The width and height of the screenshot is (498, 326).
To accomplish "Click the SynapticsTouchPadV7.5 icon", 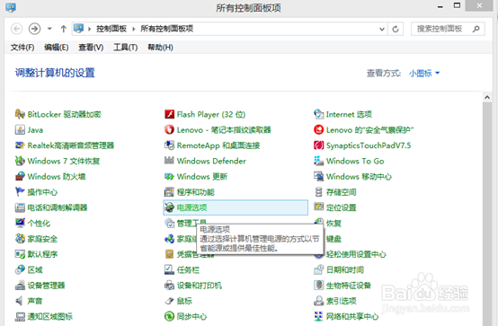I will click(x=318, y=145).
